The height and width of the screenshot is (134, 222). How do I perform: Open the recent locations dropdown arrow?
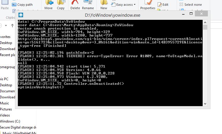click(6, 26)
